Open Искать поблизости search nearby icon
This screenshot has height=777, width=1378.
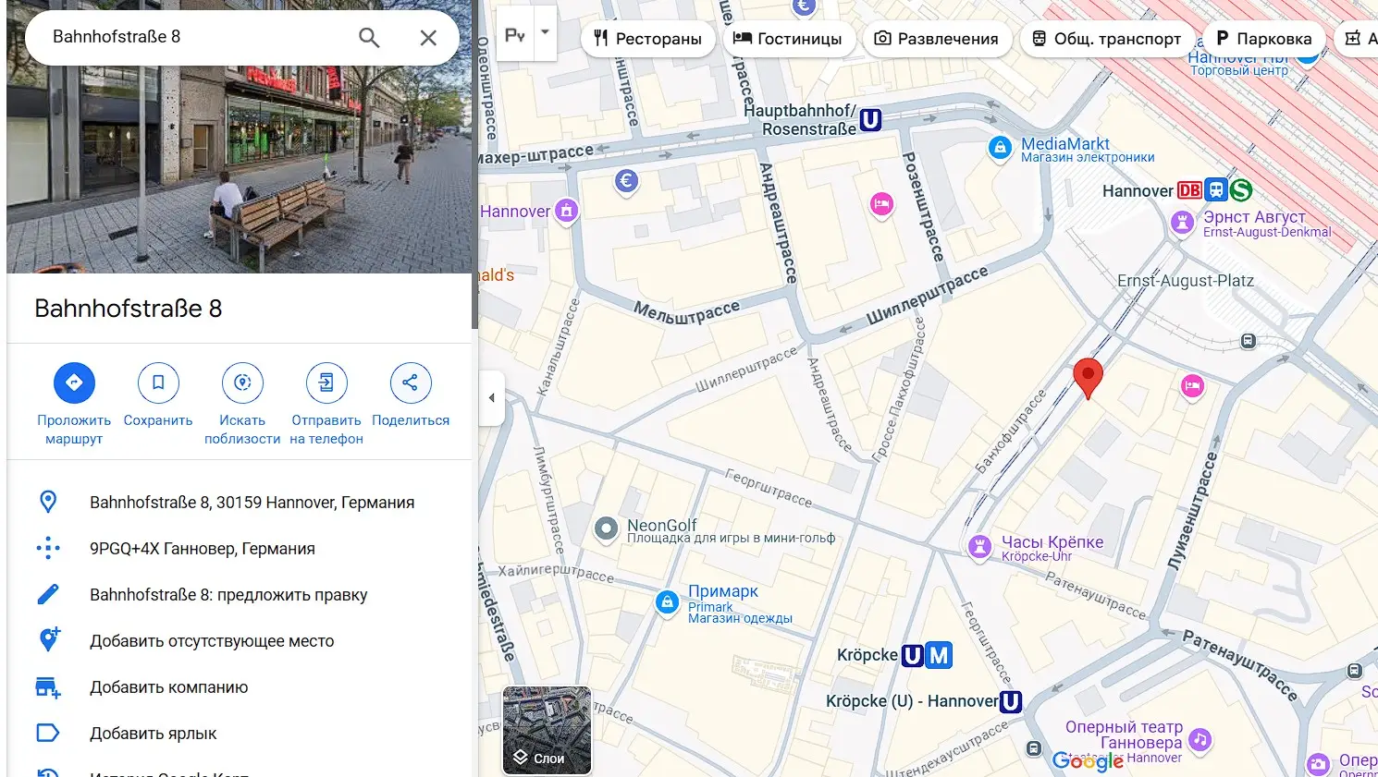(x=241, y=382)
